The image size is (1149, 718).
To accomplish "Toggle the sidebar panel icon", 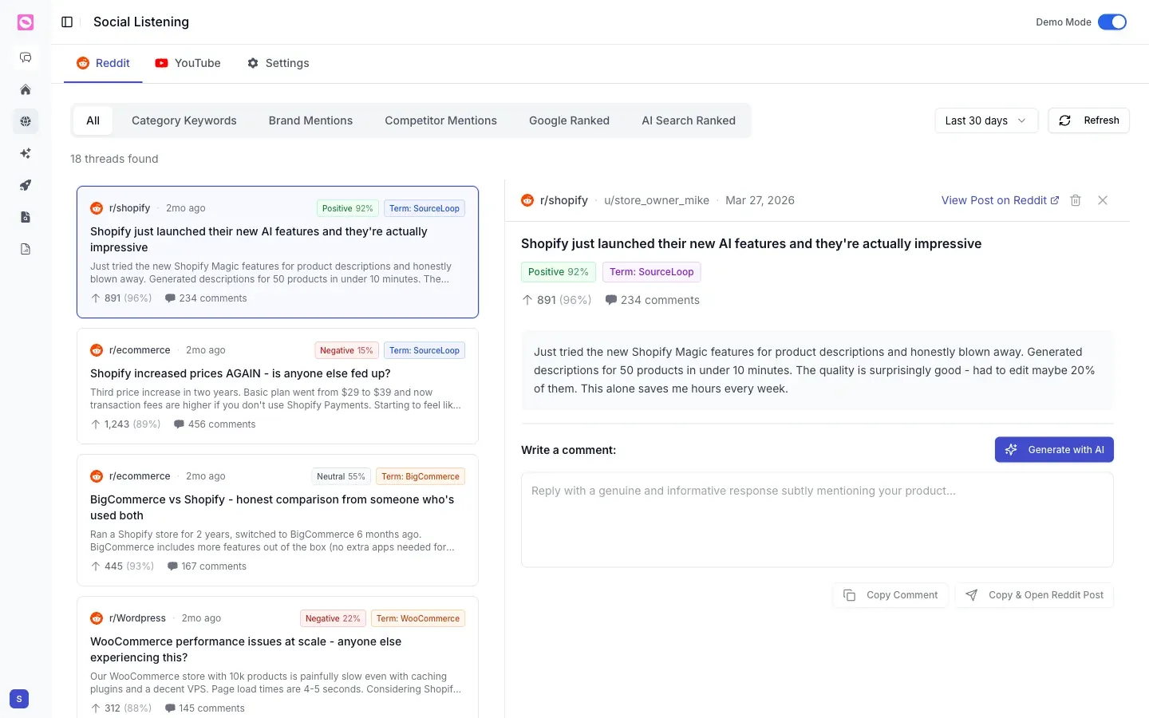I will [67, 22].
